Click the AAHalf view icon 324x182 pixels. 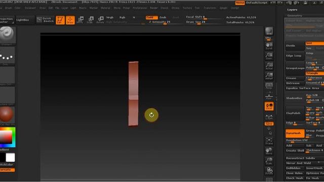[269, 76]
